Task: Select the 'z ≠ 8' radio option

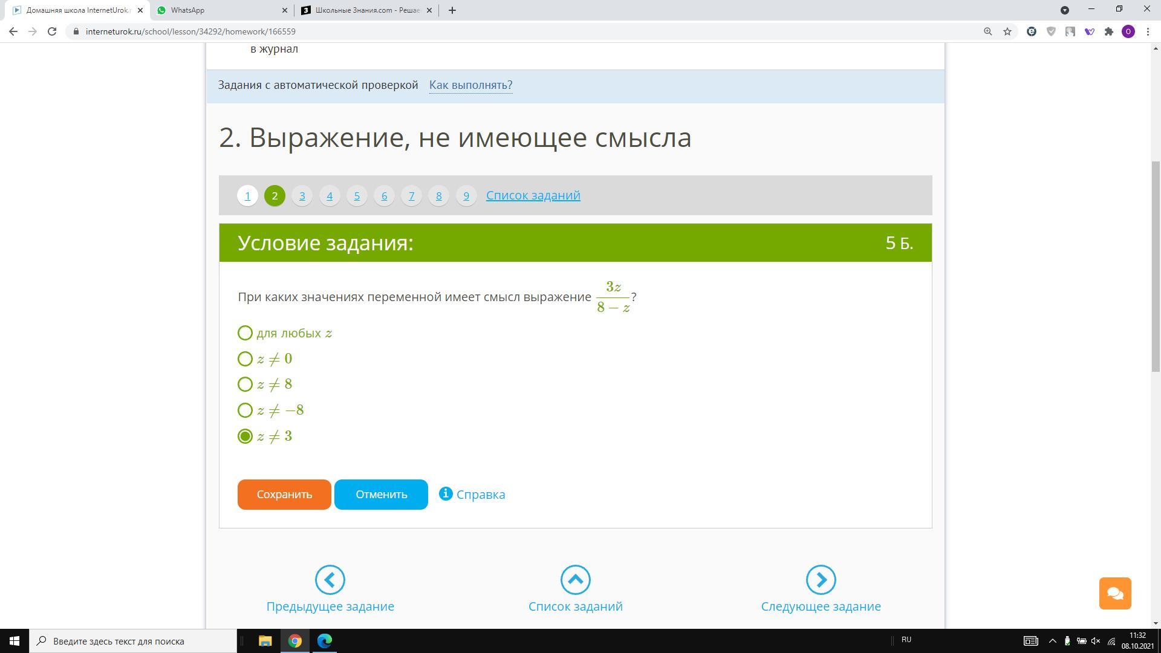Action: click(x=245, y=385)
